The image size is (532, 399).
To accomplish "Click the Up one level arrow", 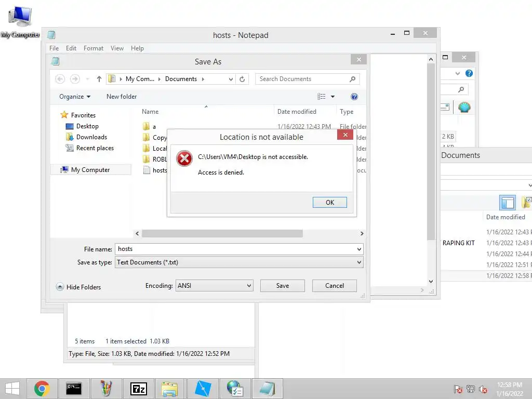I will [99, 79].
